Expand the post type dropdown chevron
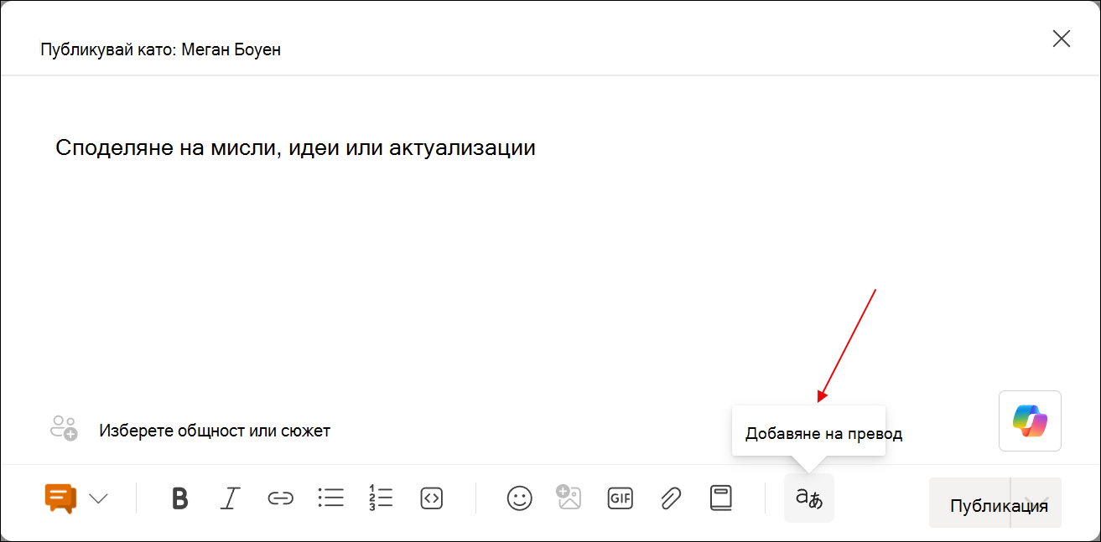 tap(98, 498)
